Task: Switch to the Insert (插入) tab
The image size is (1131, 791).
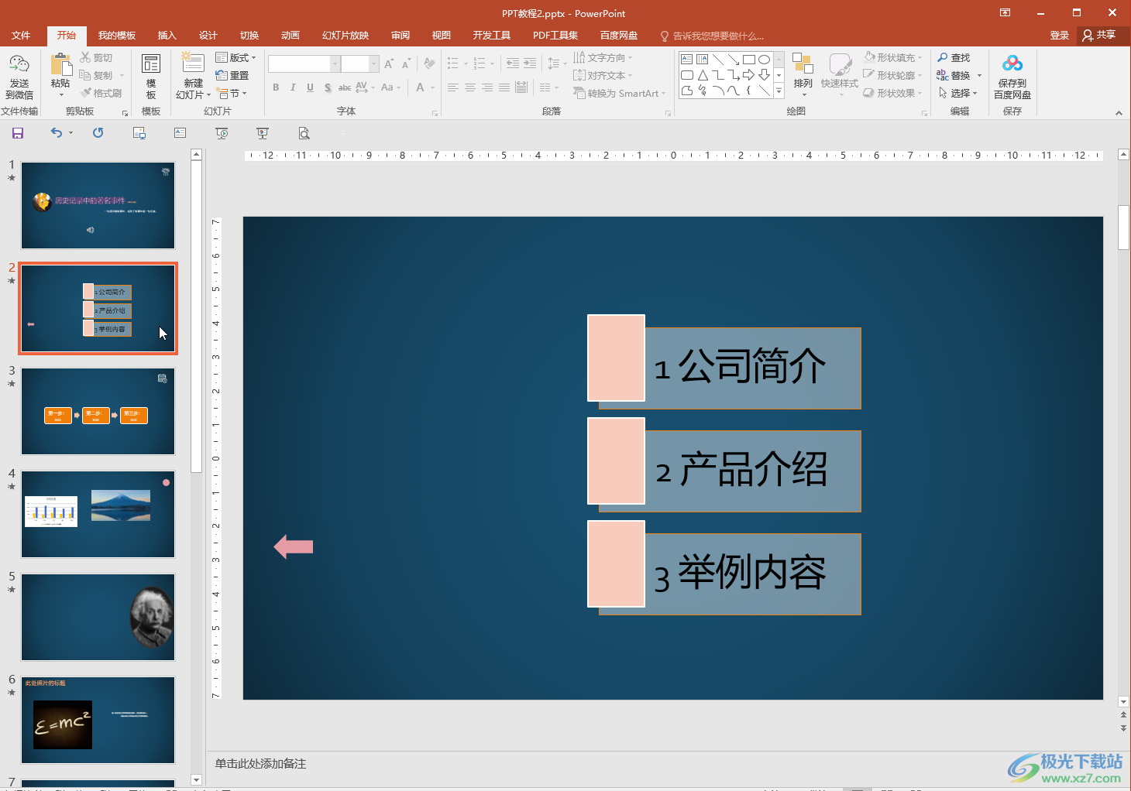Action: [167, 35]
